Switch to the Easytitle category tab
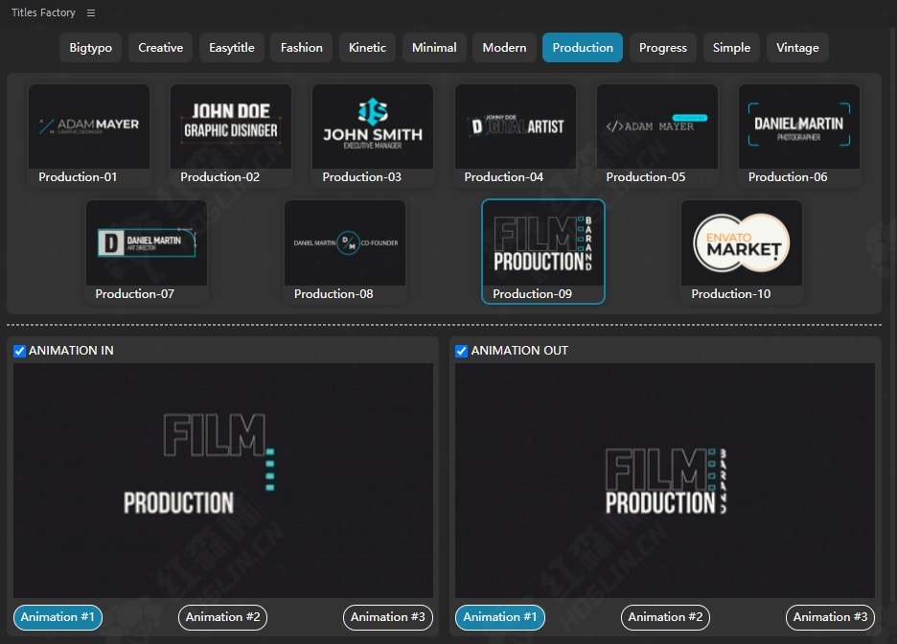897x644 pixels. [232, 48]
